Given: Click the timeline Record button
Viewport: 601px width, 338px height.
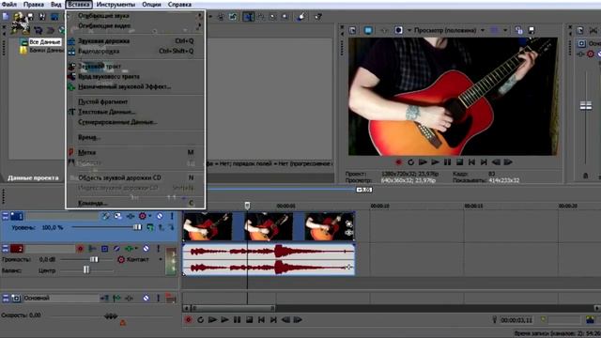Looking at the screenshot, I should 188,320.
